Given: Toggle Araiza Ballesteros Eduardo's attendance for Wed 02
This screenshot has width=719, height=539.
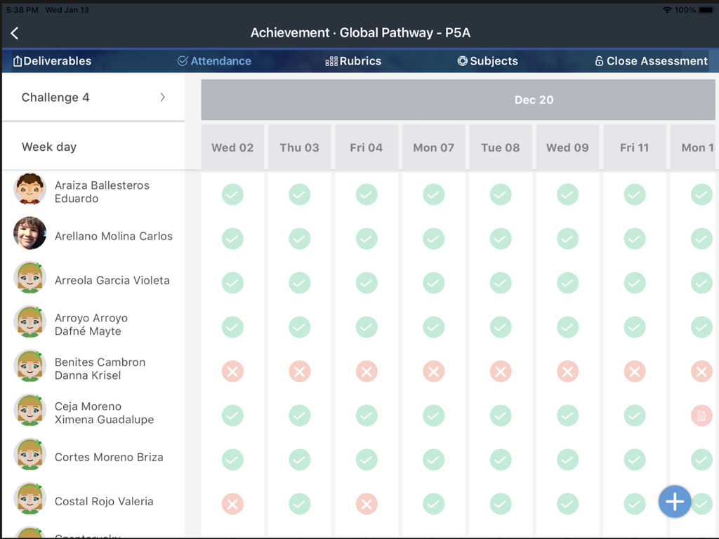Looking at the screenshot, I should 232,194.
